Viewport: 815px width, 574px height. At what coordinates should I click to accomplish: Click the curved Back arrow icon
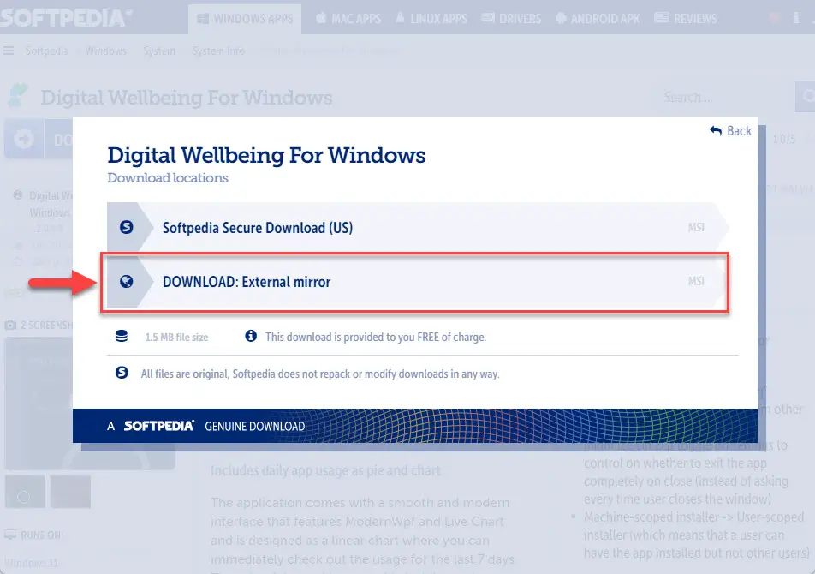(716, 131)
